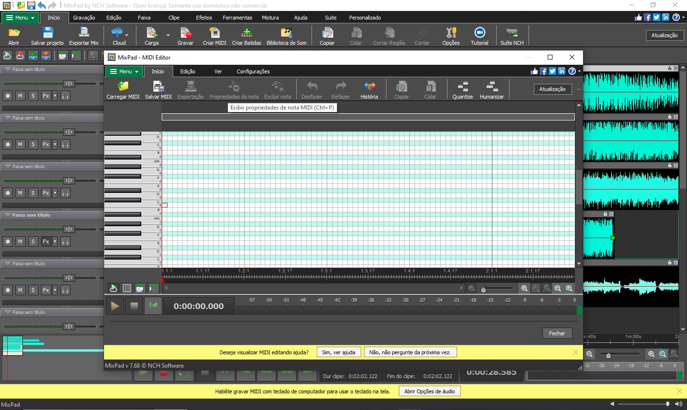Switch to the Edição tab in the MIDI editor
Viewport: 687px width, 410px height.
pyautogui.click(x=187, y=71)
